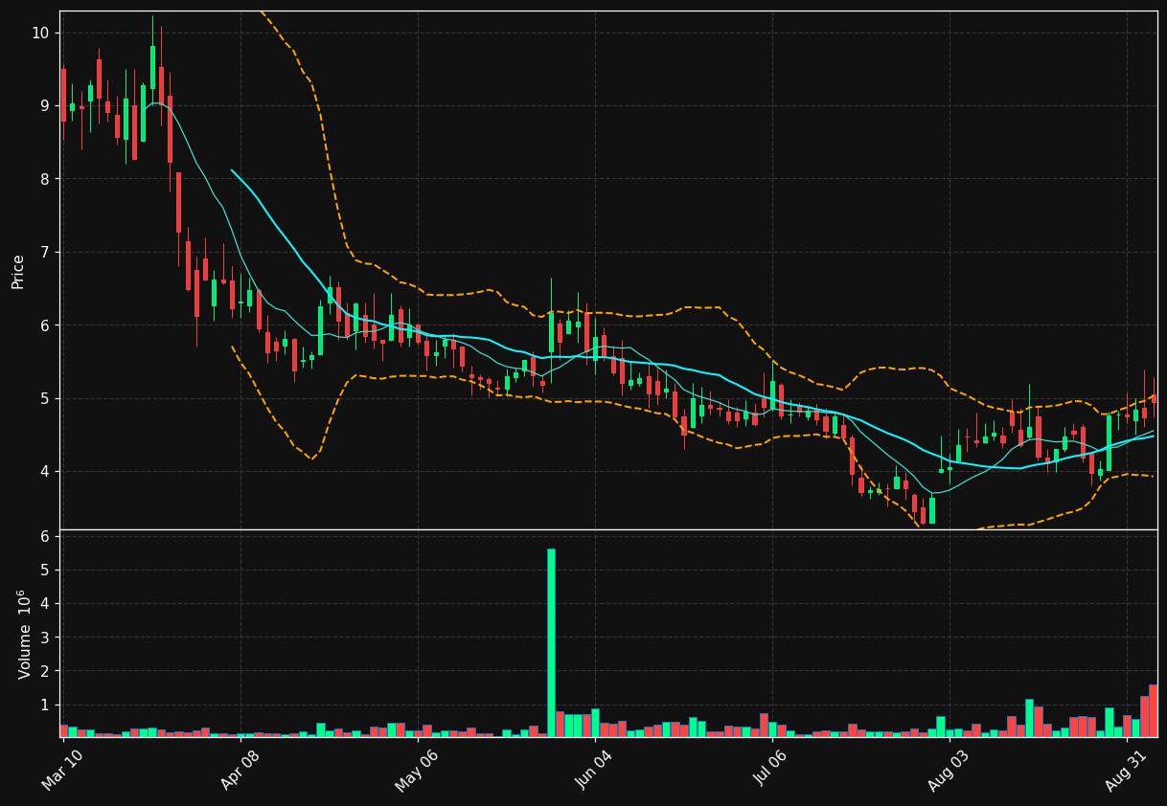Viewport: 1167px width, 806px height.
Task: Pick the 'Jun 04' date label
Action: click(594, 771)
